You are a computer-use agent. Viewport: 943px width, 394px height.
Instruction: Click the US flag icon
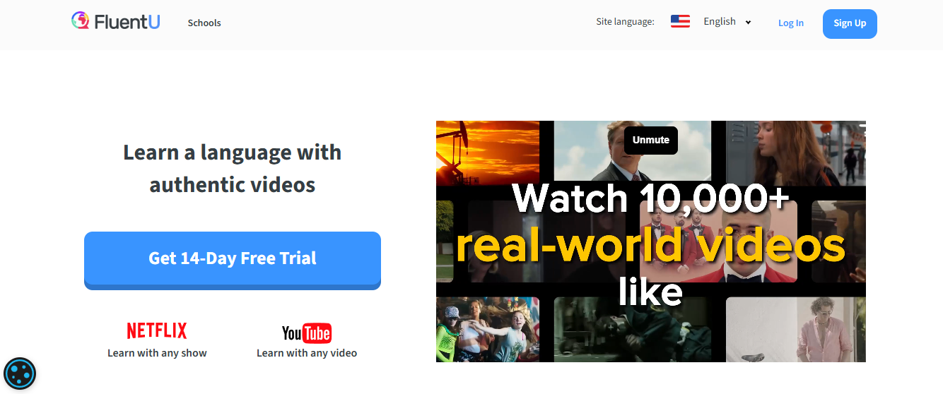680,22
